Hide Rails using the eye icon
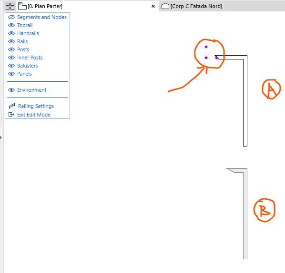The height and width of the screenshot is (273, 285). coord(11,41)
